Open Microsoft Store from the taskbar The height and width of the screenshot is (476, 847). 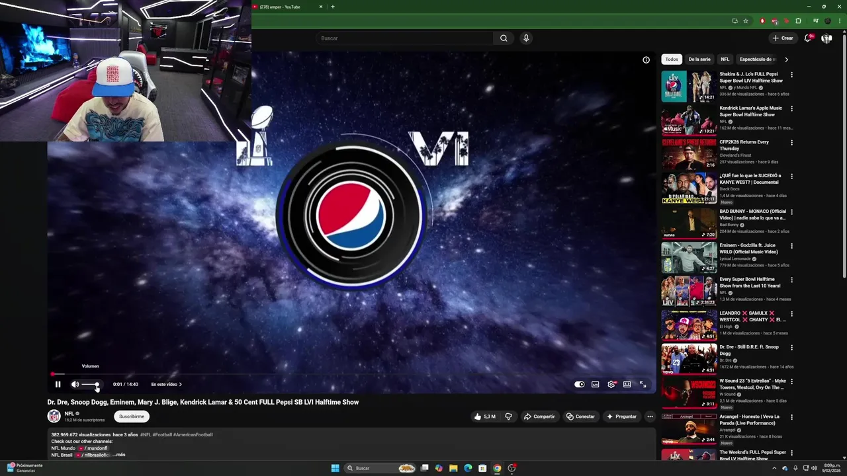point(482,468)
